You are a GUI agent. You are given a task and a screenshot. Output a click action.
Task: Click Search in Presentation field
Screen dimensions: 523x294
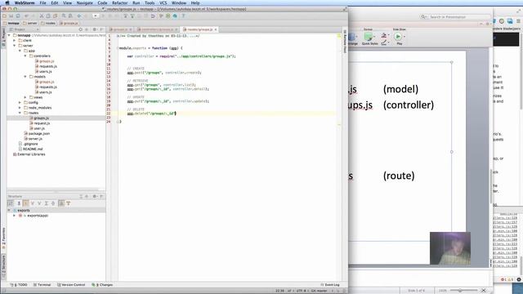(x=455, y=16)
